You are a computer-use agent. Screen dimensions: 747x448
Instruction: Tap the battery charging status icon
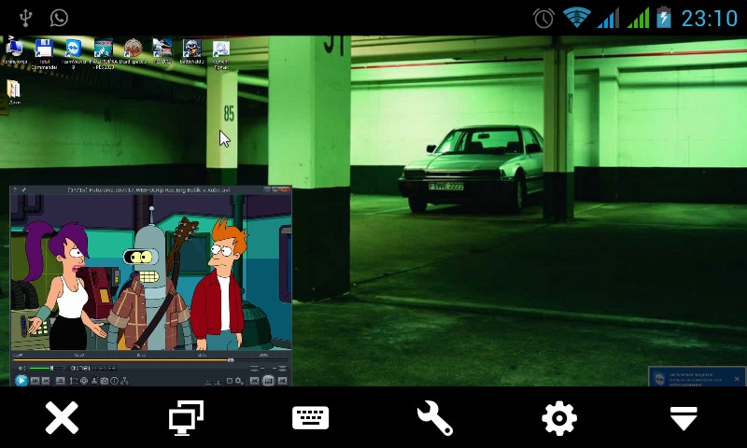pyautogui.click(x=664, y=18)
